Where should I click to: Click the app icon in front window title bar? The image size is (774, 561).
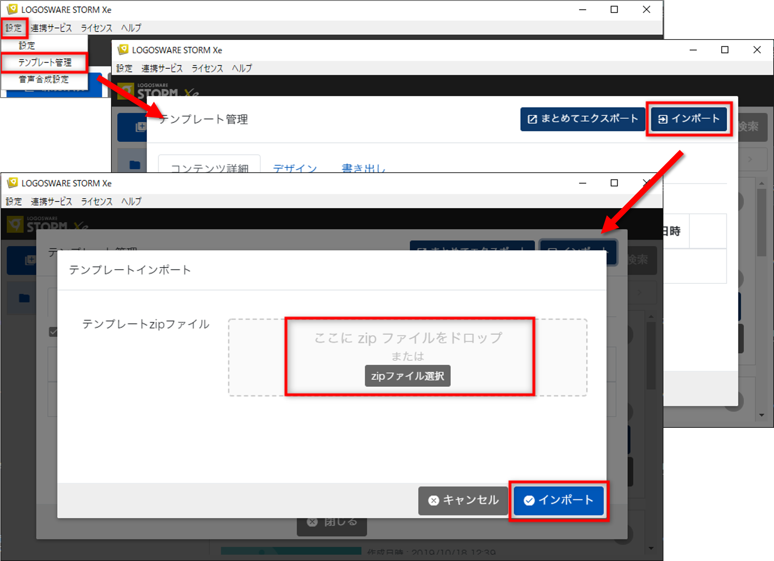(12, 183)
